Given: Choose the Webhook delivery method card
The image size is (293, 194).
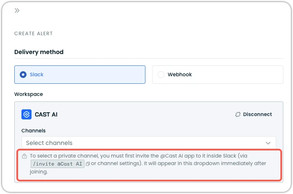Looking at the screenshot, I should [218, 75].
